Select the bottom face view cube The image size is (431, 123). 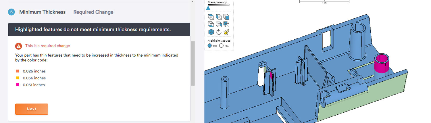coord(211,24)
